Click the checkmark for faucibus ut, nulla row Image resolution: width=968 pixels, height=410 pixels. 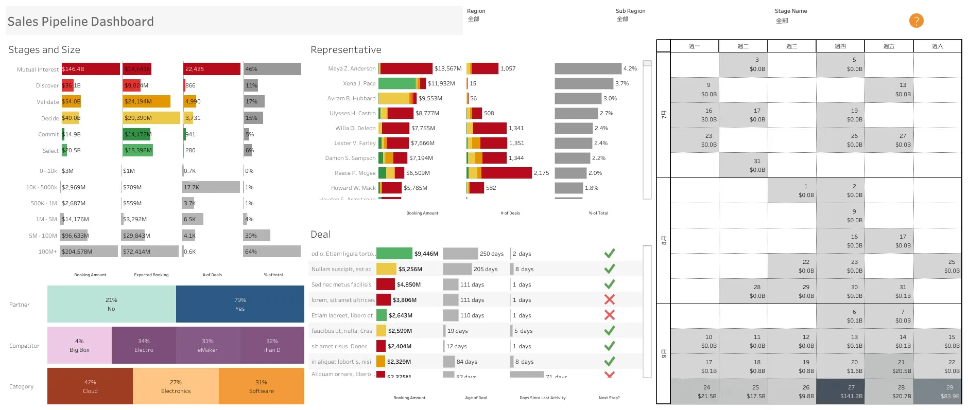(x=610, y=330)
